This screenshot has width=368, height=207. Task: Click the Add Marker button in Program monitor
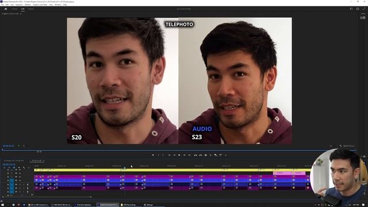pos(153,155)
